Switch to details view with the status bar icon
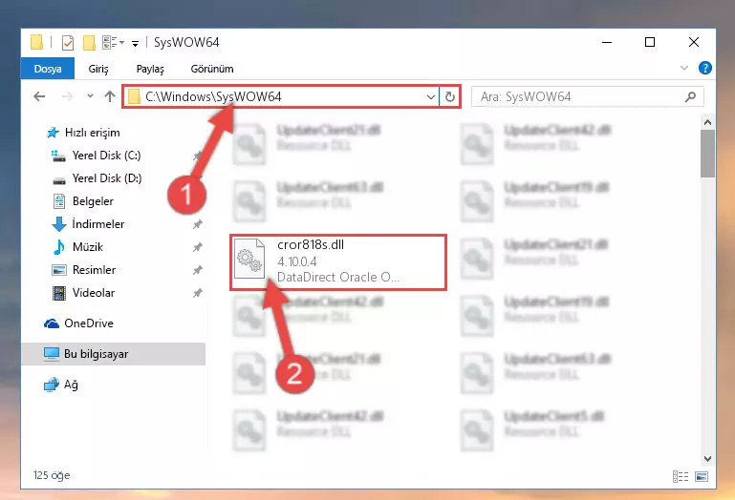Viewport: 735px width, 500px height. (x=681, y=476)
